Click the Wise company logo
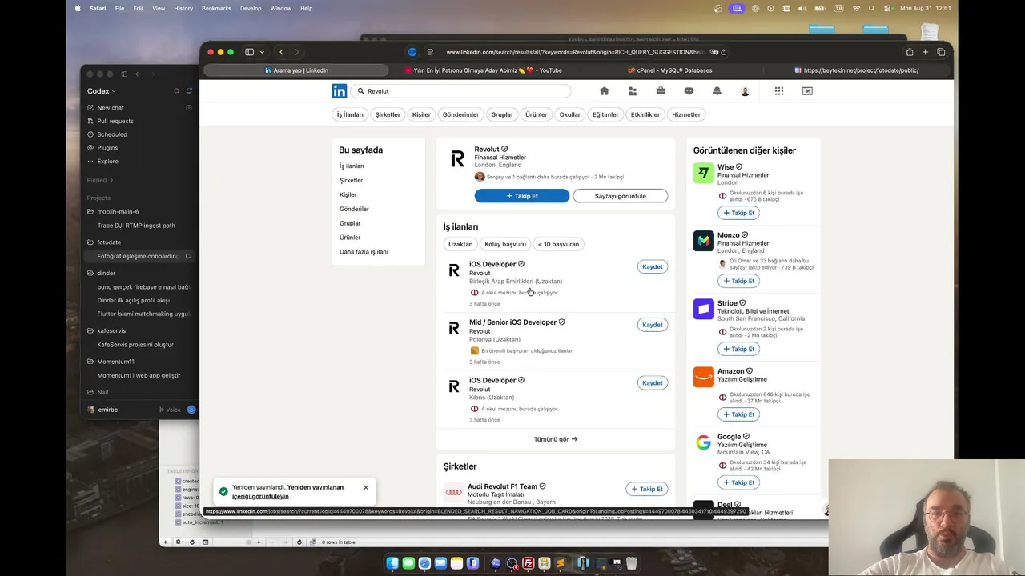Image resolution: width=1025 pixels, height=576 pixels. pyautogui.click(x=704, y=173)
